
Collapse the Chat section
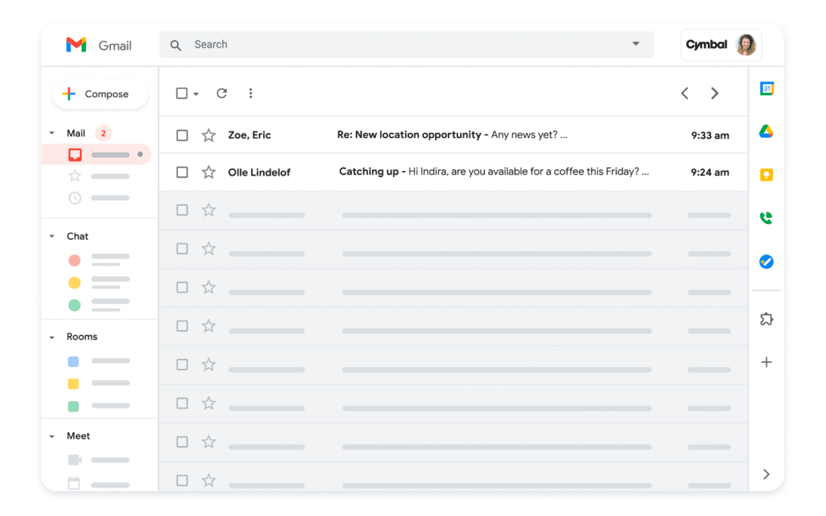click(x=52, y=236)
